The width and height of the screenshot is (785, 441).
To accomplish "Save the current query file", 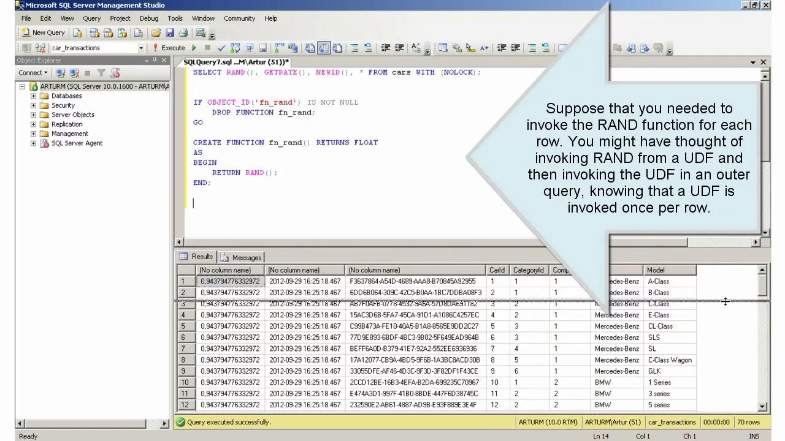I will [x=170, y=32].
